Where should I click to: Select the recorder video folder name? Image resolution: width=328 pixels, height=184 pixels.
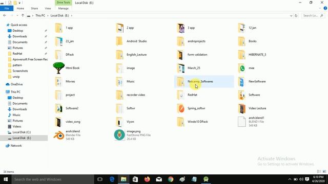[x=136, y=95]
